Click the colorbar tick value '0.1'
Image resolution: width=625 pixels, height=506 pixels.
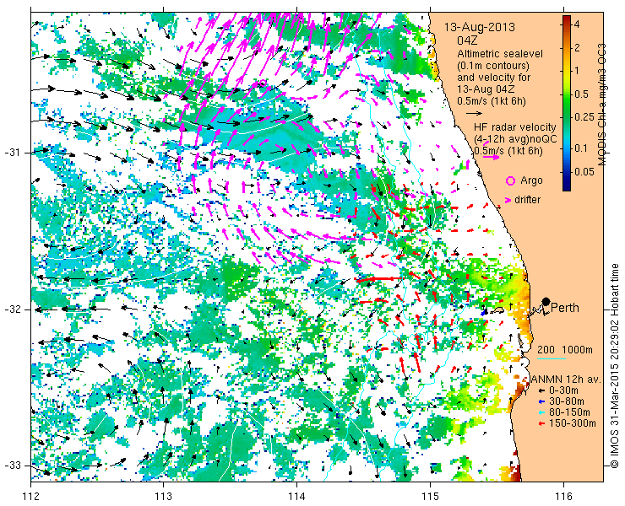(581, 148)
